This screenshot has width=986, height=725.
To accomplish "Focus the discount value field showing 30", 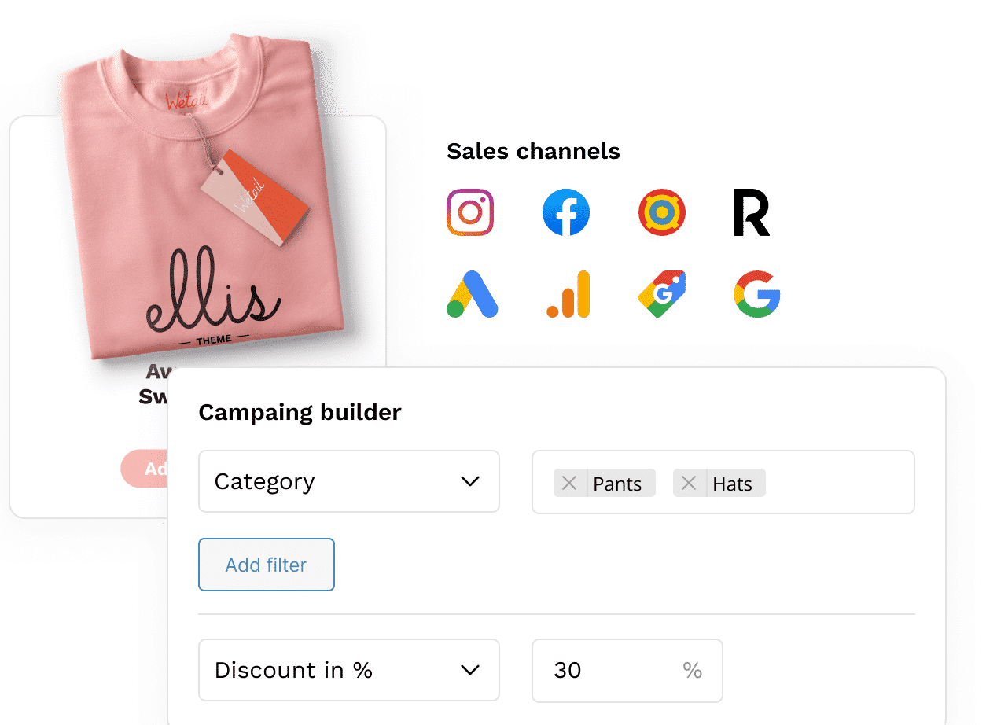I will pyautogui.click(x=627, y=670).
